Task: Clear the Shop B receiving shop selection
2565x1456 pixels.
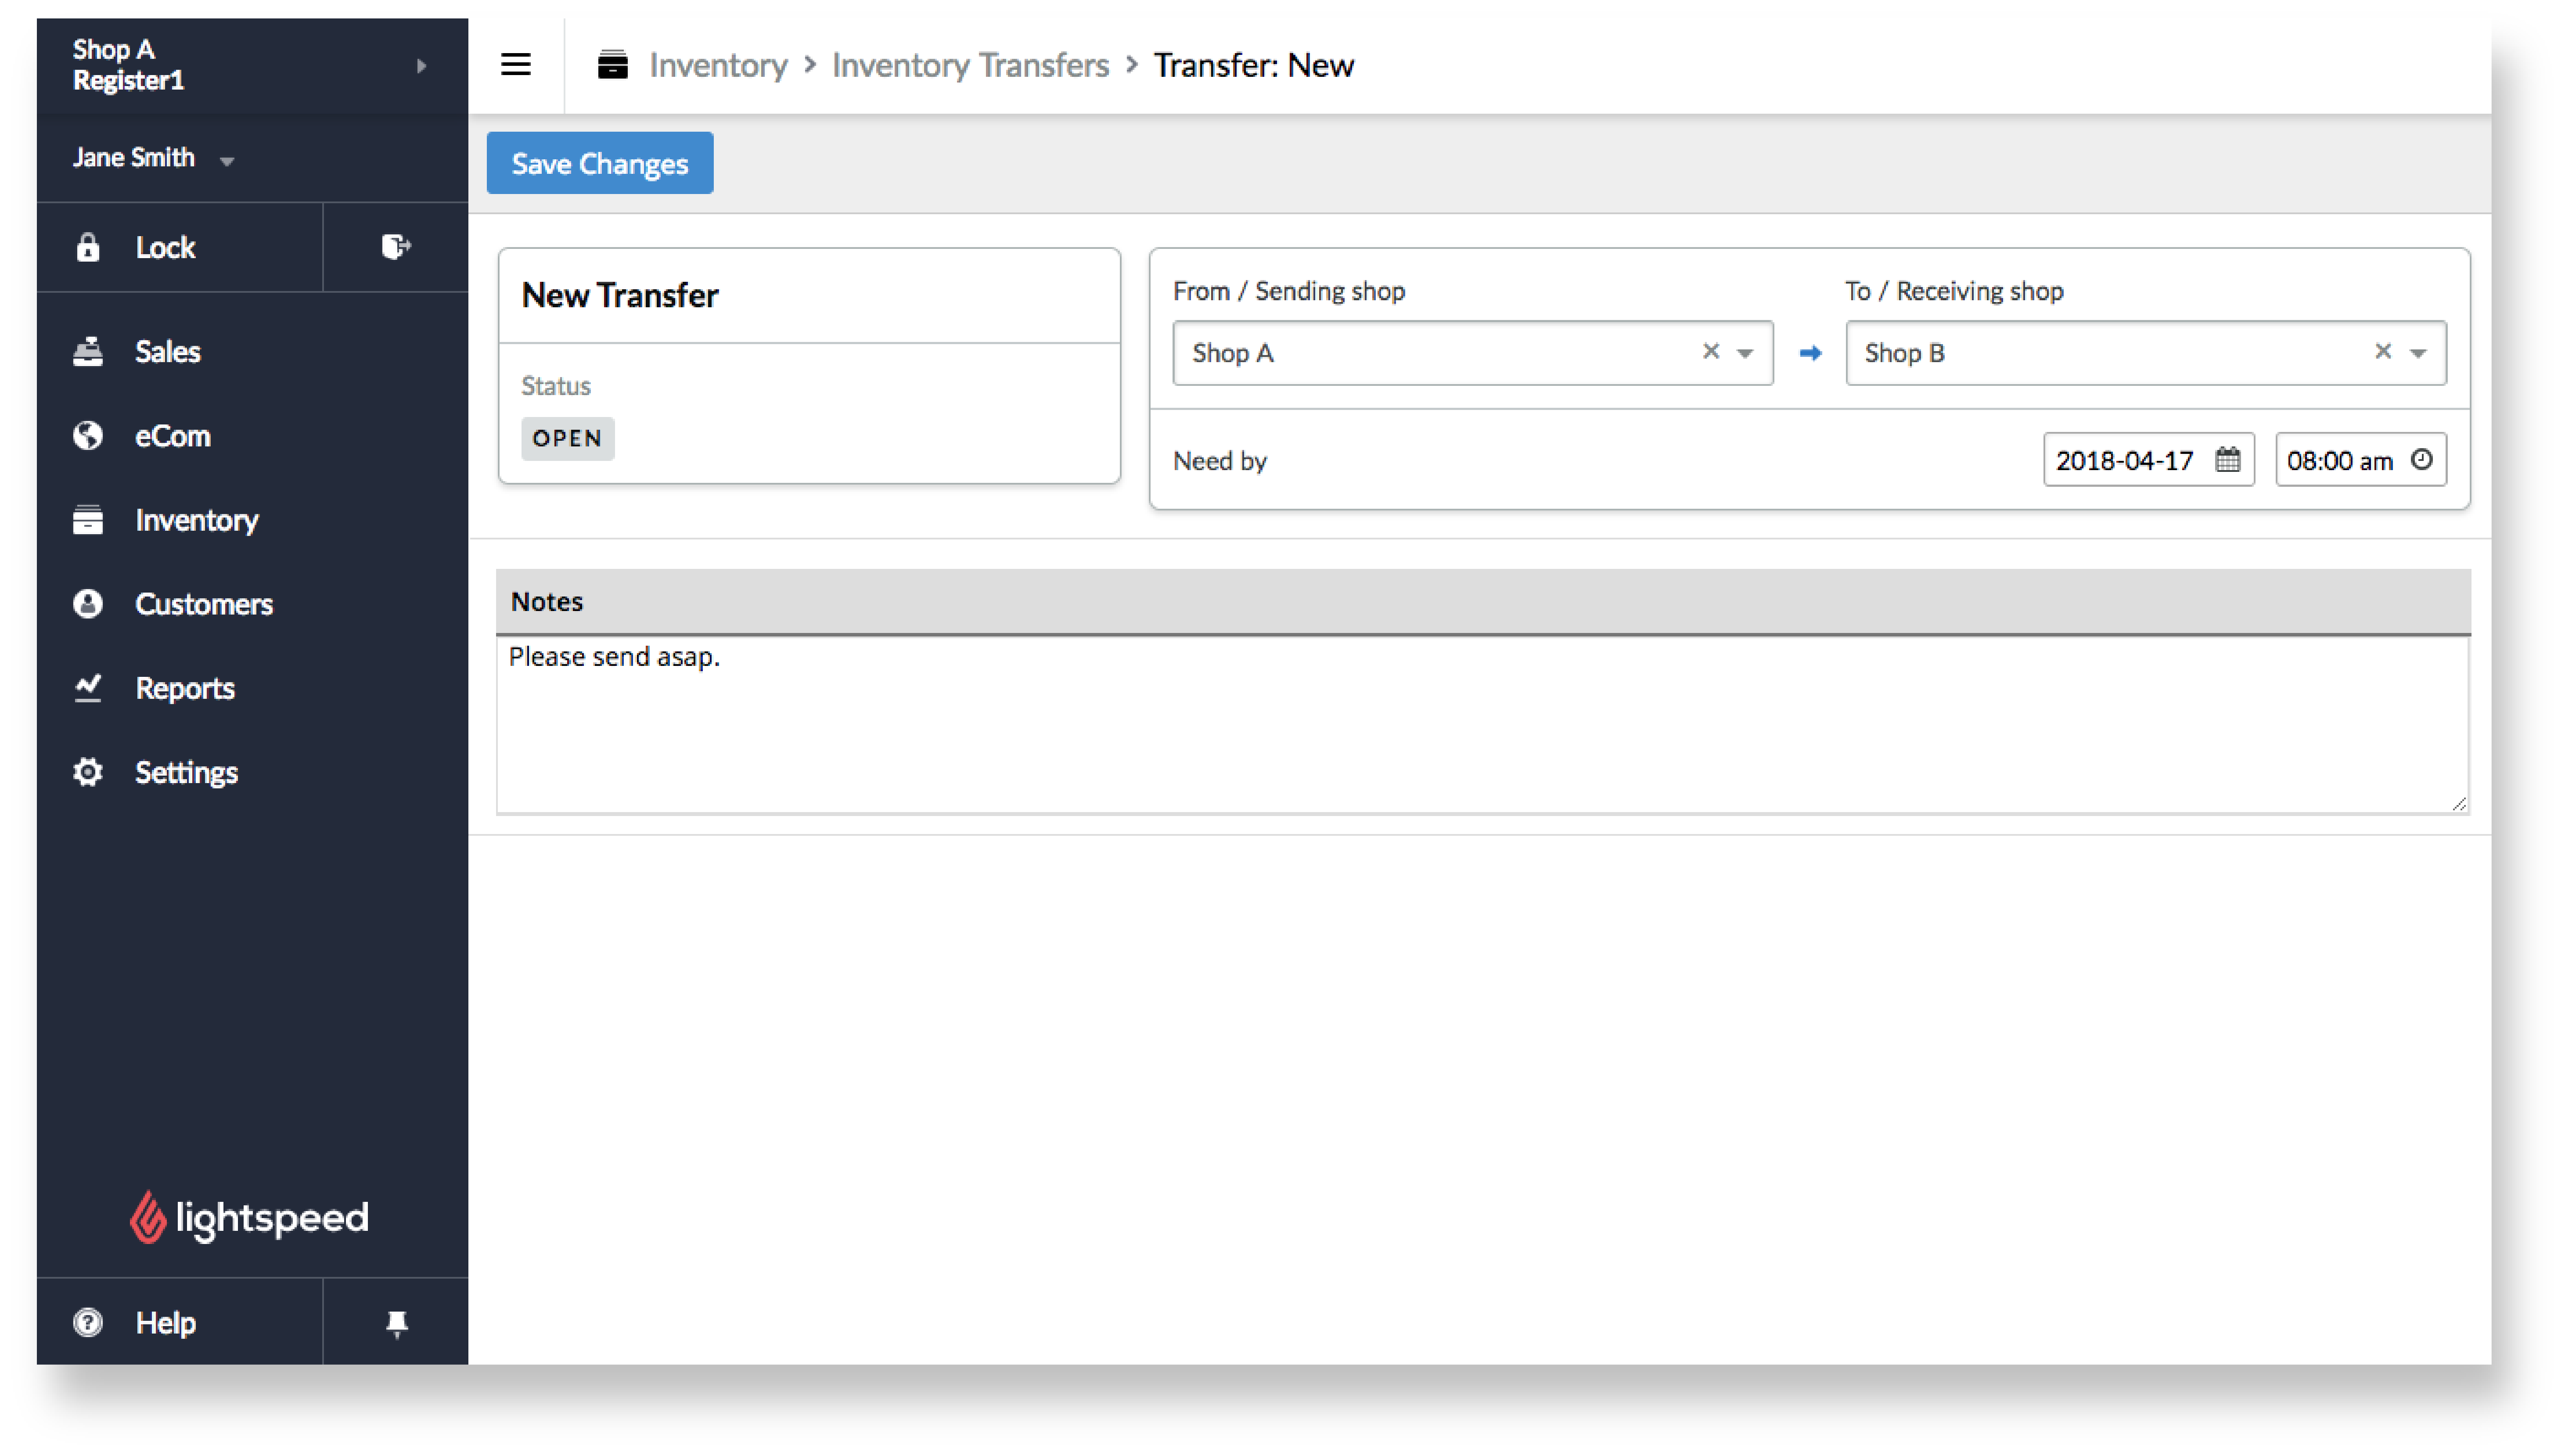Action: 2382,351
